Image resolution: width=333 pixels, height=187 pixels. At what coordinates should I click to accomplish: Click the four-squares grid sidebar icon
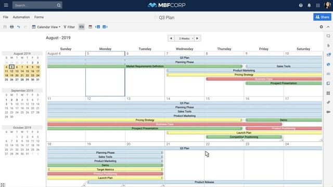[328, 93]
